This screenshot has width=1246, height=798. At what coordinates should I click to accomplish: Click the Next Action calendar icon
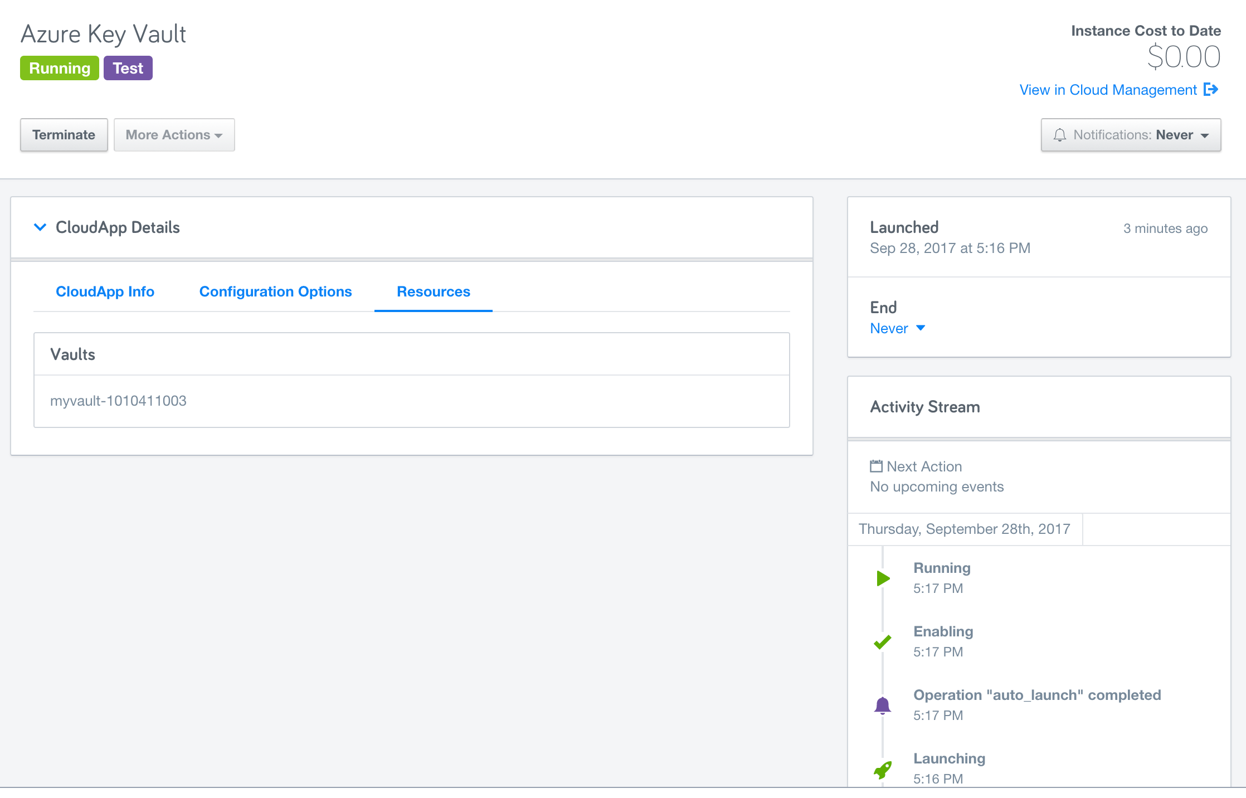[x=877, y=466]
